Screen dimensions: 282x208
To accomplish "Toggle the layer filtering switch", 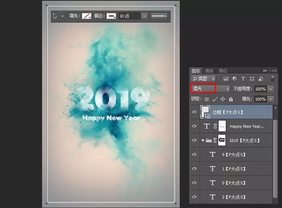I will point(273,79).
